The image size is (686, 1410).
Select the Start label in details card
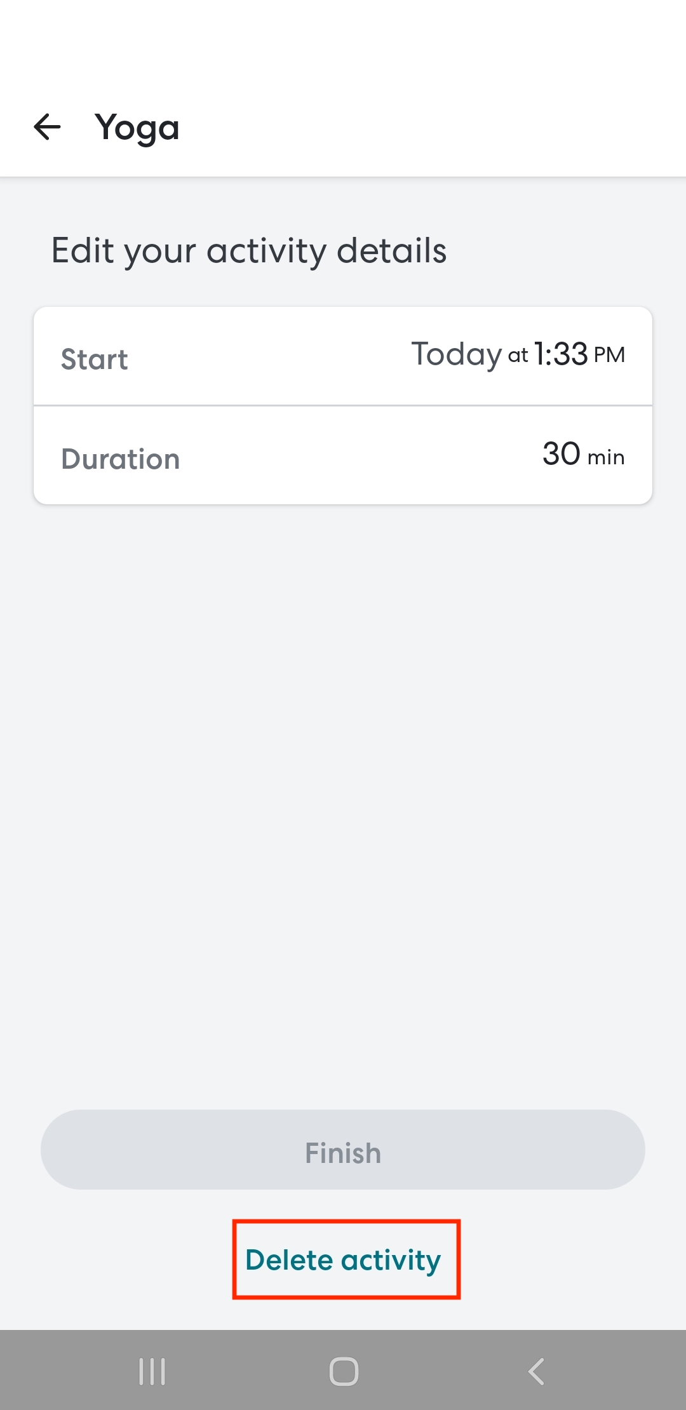(95, 359)
